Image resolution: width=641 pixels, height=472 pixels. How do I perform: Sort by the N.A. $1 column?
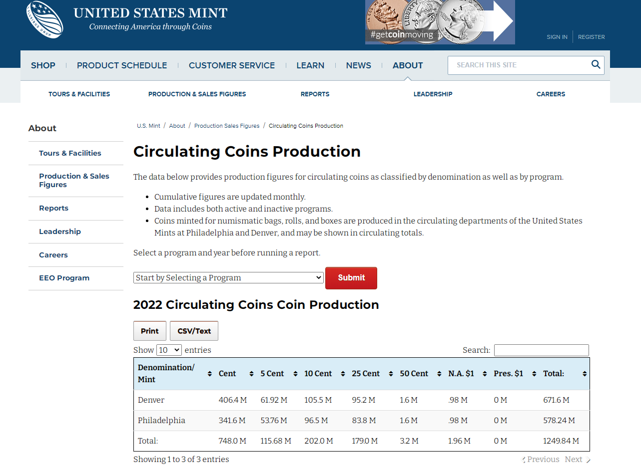pos(485,374)
